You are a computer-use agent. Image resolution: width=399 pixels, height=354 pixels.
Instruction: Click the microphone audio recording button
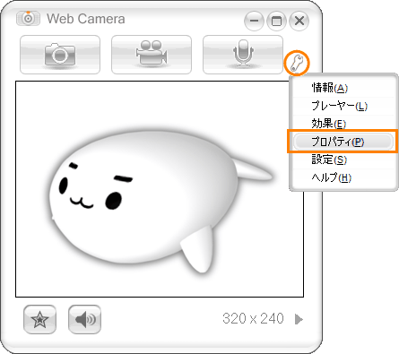click(x=243, y=55)
